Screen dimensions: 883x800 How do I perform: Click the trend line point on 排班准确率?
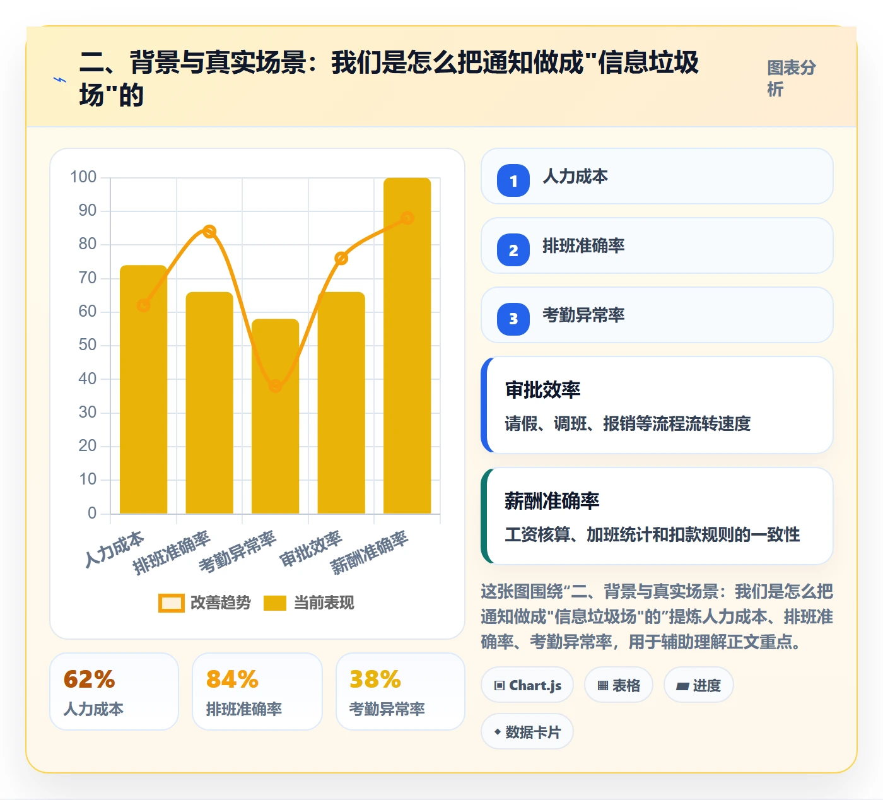pyautogui.click(x=209, y=232)
